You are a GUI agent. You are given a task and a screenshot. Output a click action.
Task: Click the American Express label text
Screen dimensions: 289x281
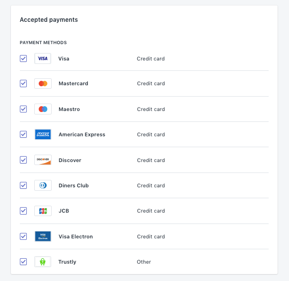coord(82,135)
